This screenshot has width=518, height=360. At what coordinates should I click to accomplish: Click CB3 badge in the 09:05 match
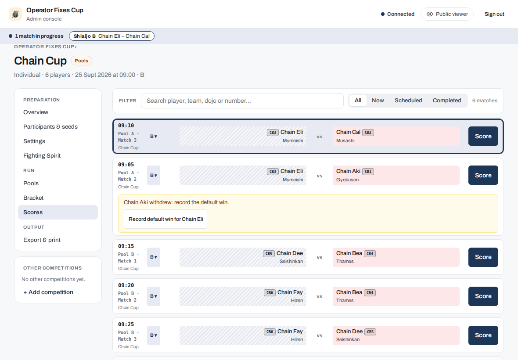coord(273,172)
